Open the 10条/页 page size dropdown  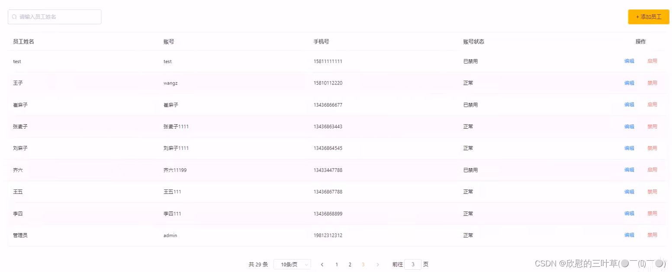pos(292,264)
